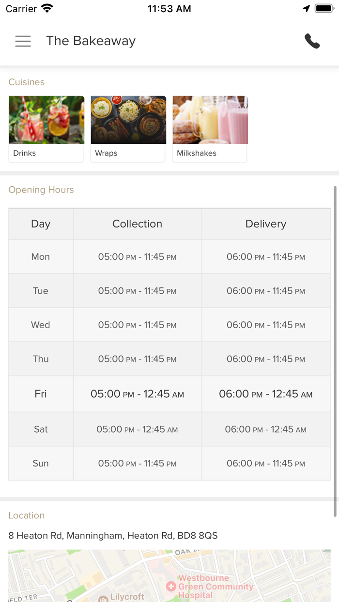Tap The Bakeaway title
Image resolution: width=339 pixels, height=602 pixels.
click(91, 41)
